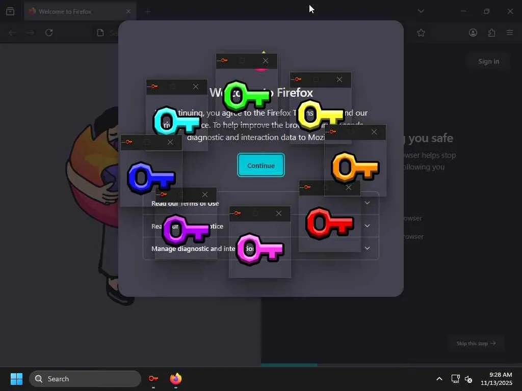
Task: Click the muted volume tray icon
Action: click(468, 379)
